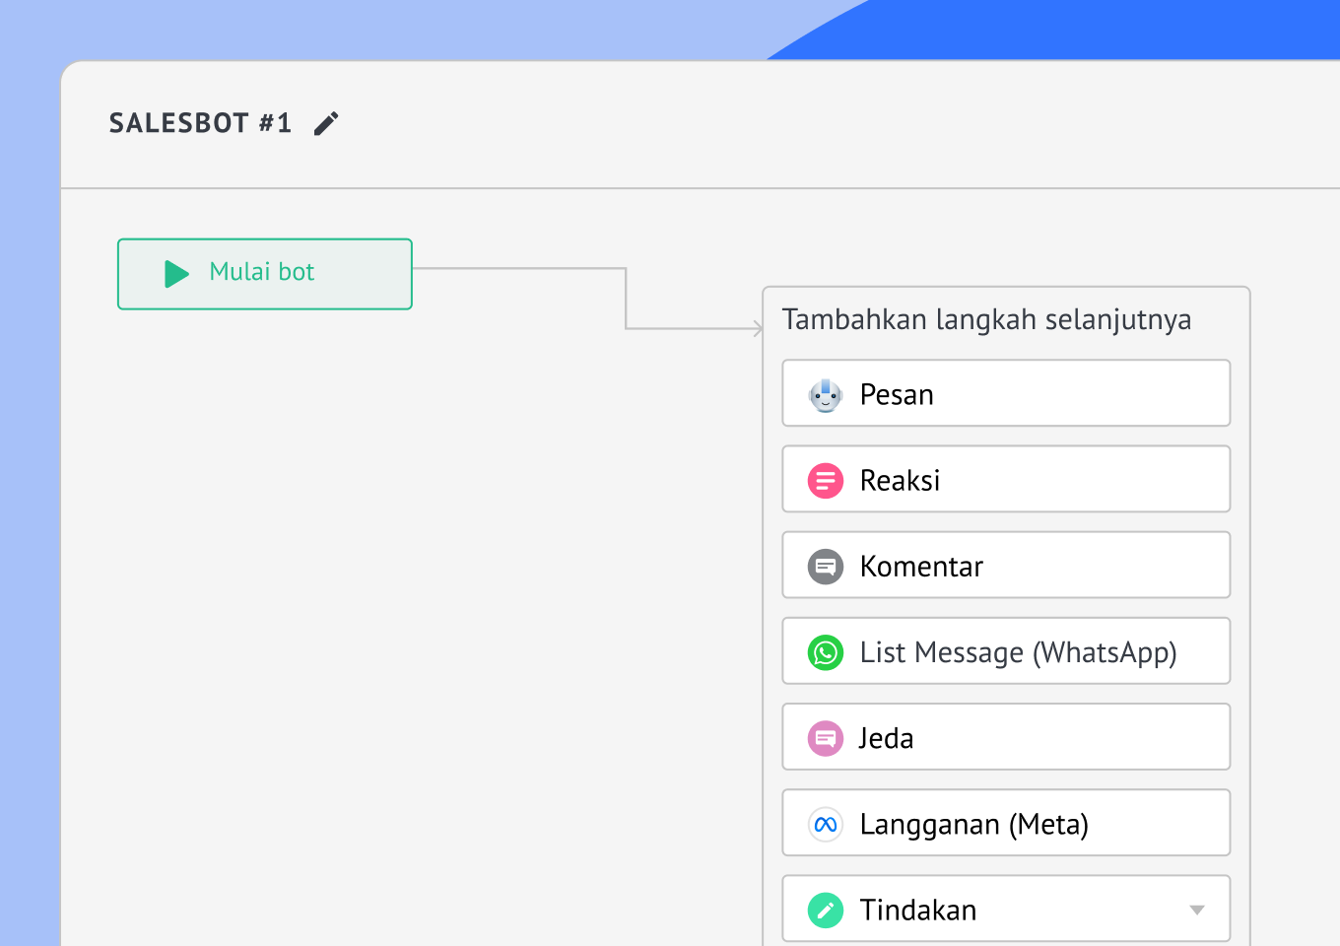Choose the Reaksi step option

click(x=1006, y=479)
